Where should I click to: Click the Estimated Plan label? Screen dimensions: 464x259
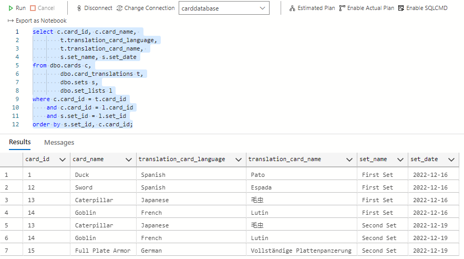click(x=316, y=8)
